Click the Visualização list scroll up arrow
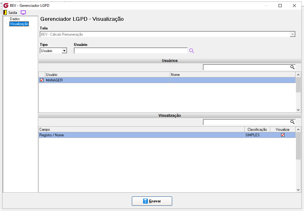This screenshot has width=304, height=211. [298, 130]
